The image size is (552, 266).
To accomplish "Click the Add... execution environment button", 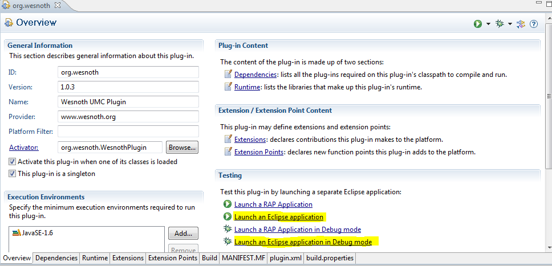I will 183,233.
